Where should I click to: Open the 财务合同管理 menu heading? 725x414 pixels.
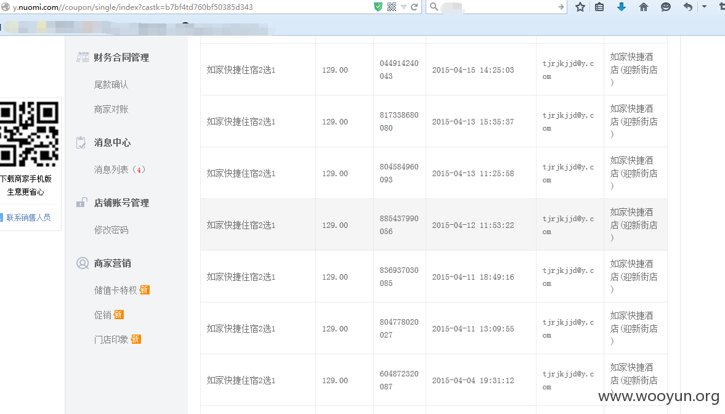click(x=121, y=57)
